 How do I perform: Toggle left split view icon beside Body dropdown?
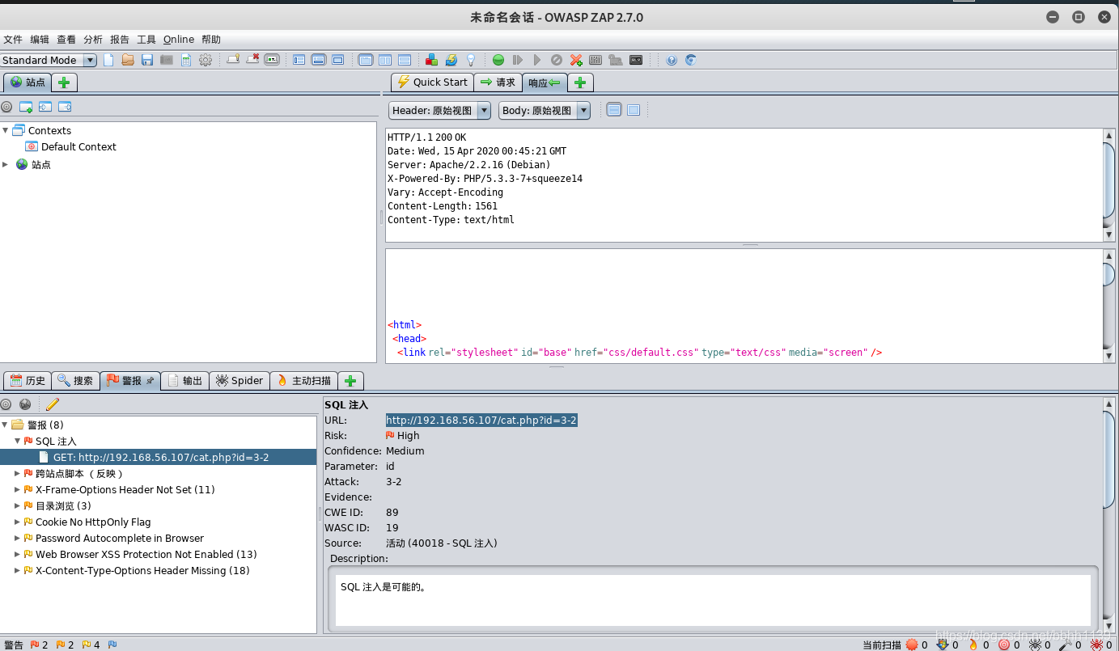click(614, 110)
